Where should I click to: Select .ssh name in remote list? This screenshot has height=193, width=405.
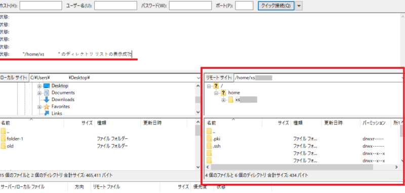217,146
